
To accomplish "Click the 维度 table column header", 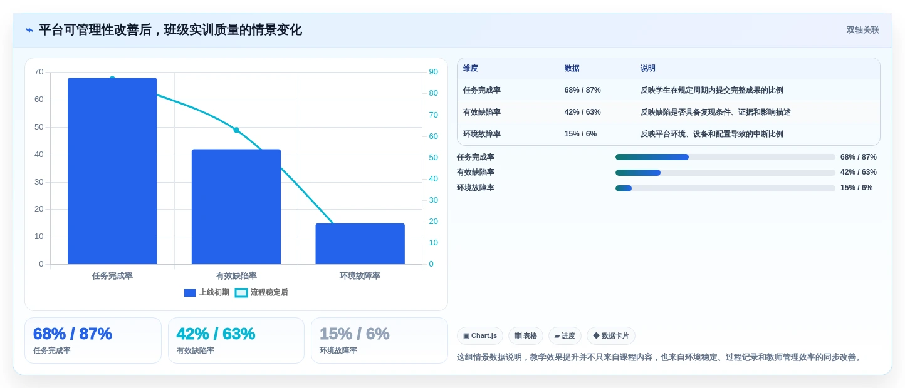I will click(471, 69).
